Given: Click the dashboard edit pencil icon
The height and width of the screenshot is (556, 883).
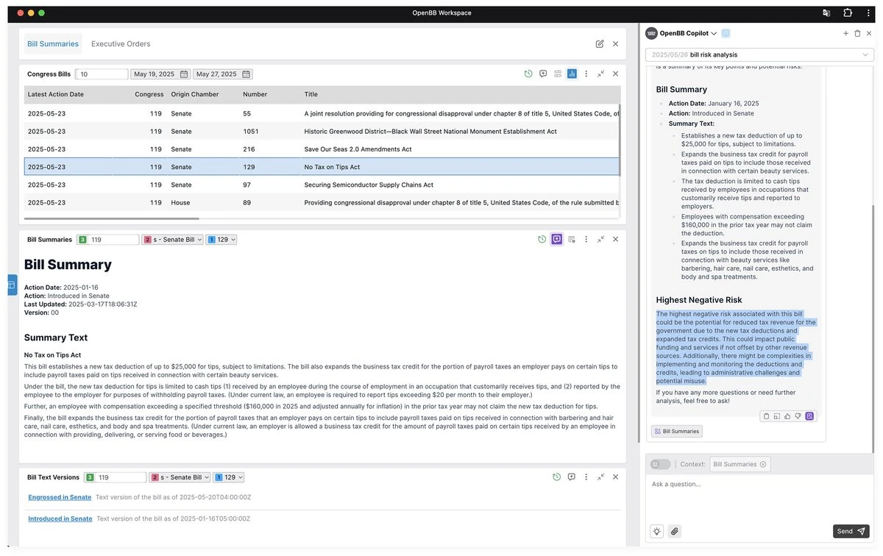Looking at the screenshot, I should (600, 44).
